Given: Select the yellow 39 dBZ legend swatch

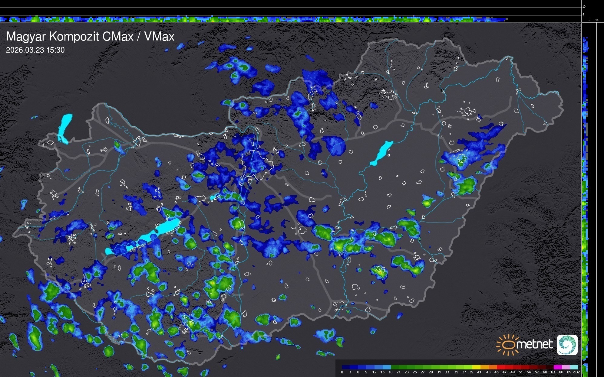Looking at the screenshot, I should tap(476, 367).
